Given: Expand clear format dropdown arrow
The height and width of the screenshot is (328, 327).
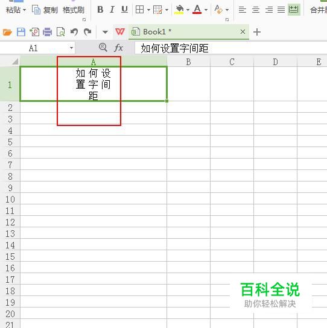Looking at the screenshot, I should [x=227, y=10].
